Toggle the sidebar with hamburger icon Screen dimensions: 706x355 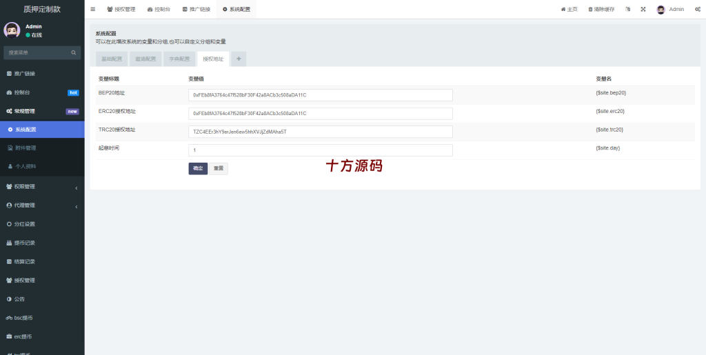[93, 9]
